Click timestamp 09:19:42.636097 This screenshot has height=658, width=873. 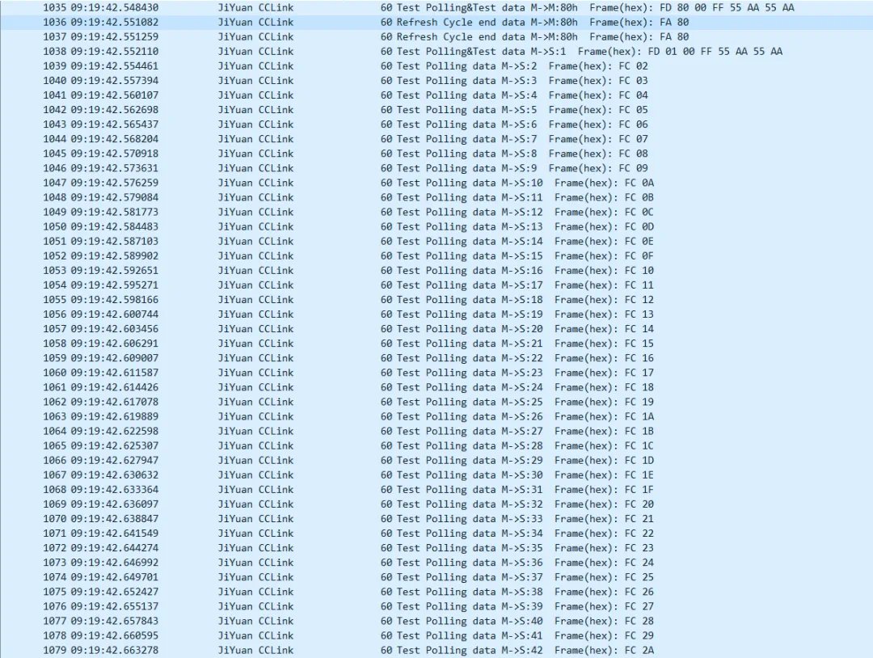pos(114,504)
